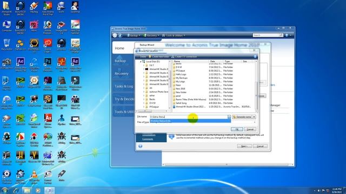Open the Computer desktop icon
The image size is (346, 194).
tap(6, 26)
